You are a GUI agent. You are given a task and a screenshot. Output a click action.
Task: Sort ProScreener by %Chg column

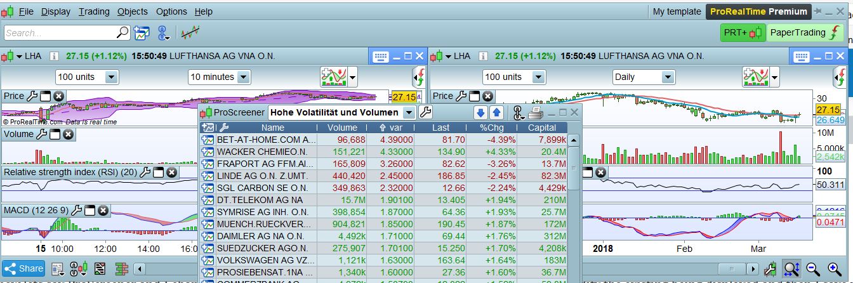click(492, 128)
